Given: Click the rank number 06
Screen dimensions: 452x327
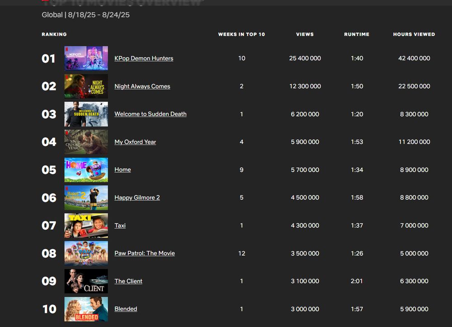Looking at the screenshot, I should [49, 198].
